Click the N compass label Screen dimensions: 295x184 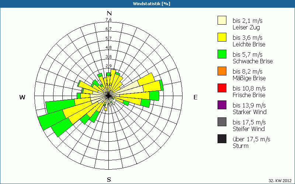point(109,13)
